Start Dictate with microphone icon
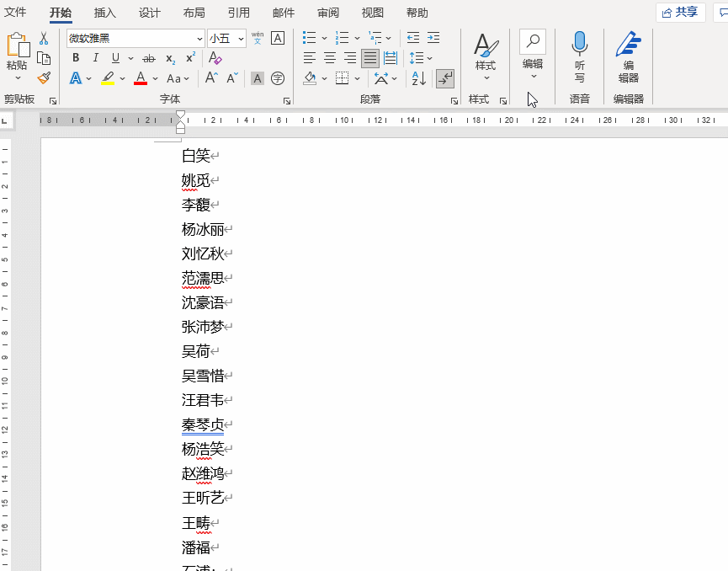Image resolution: width=728 pixels, height=571 pixels. [579, 56]
